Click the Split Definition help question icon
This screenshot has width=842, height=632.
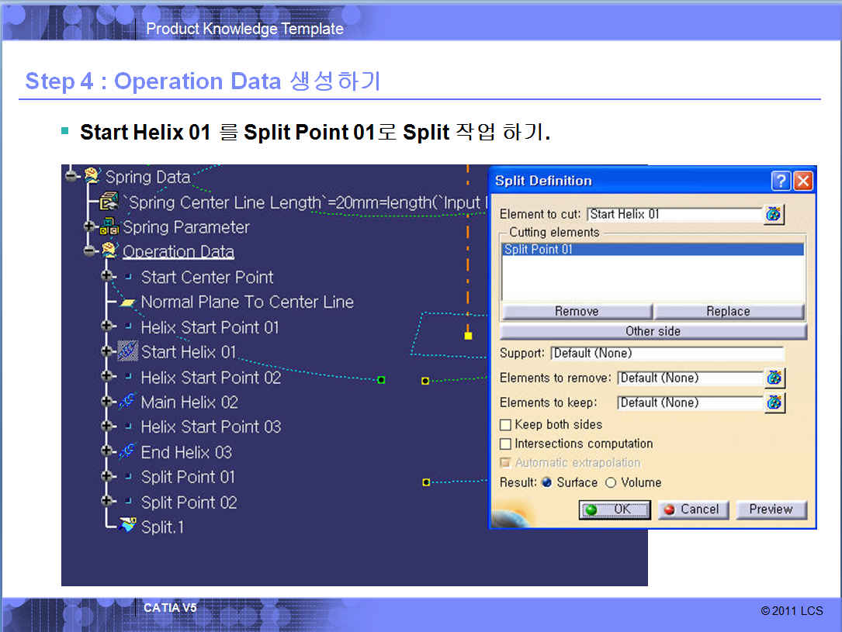click(x=781, y=181)
